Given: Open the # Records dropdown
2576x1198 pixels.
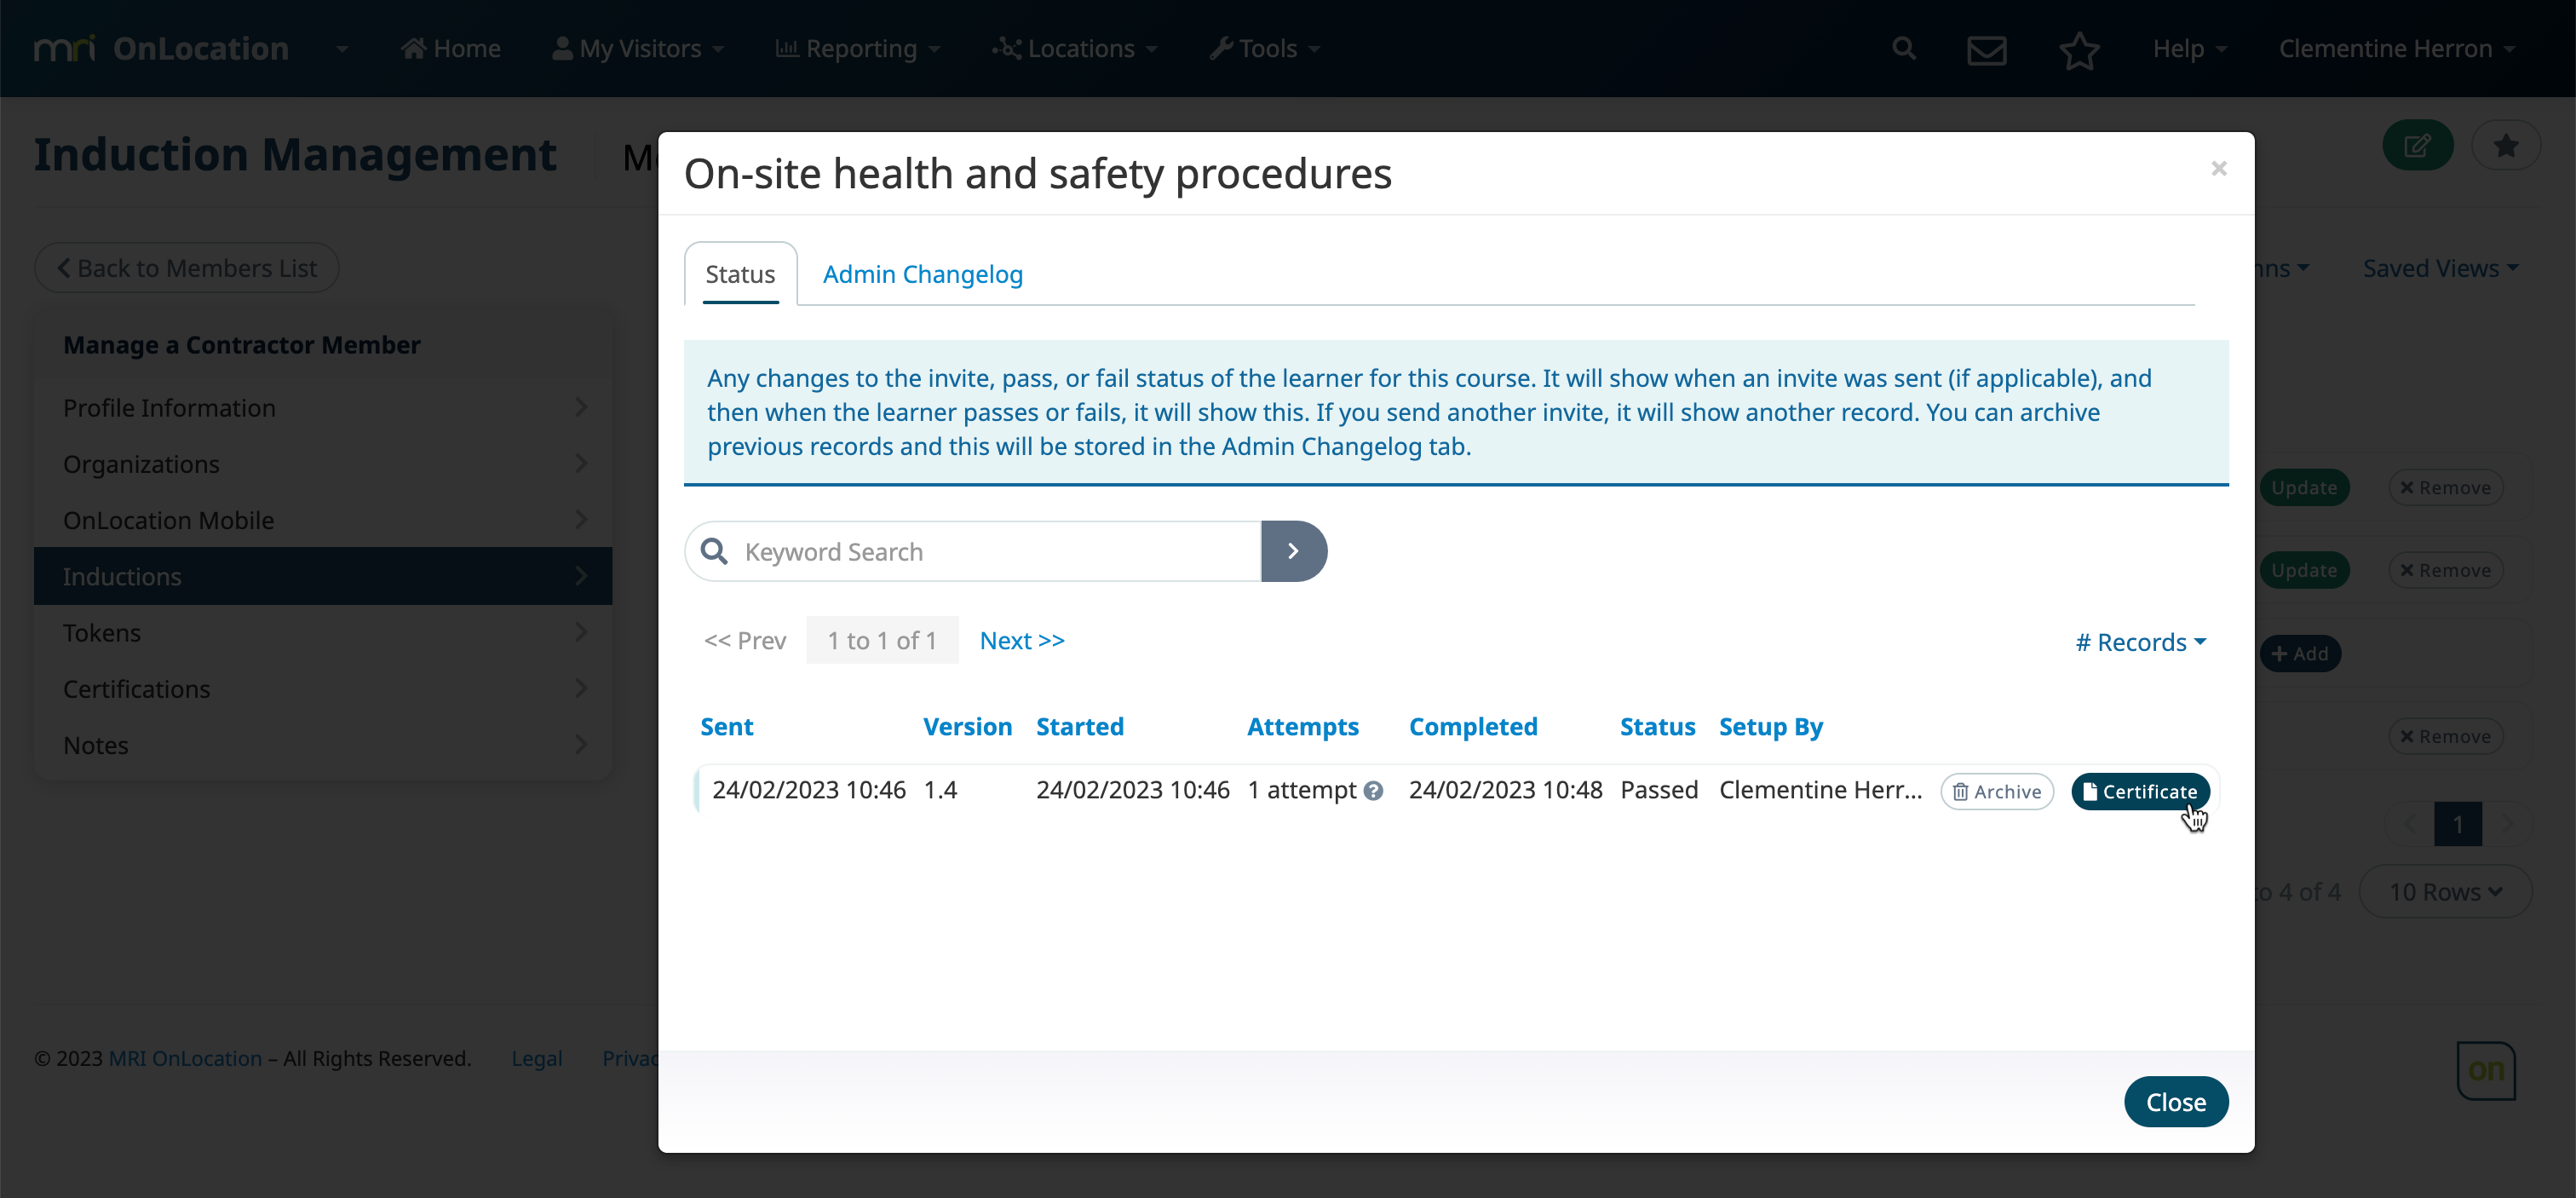Looking at the screenshot, I should (2141, 642).
